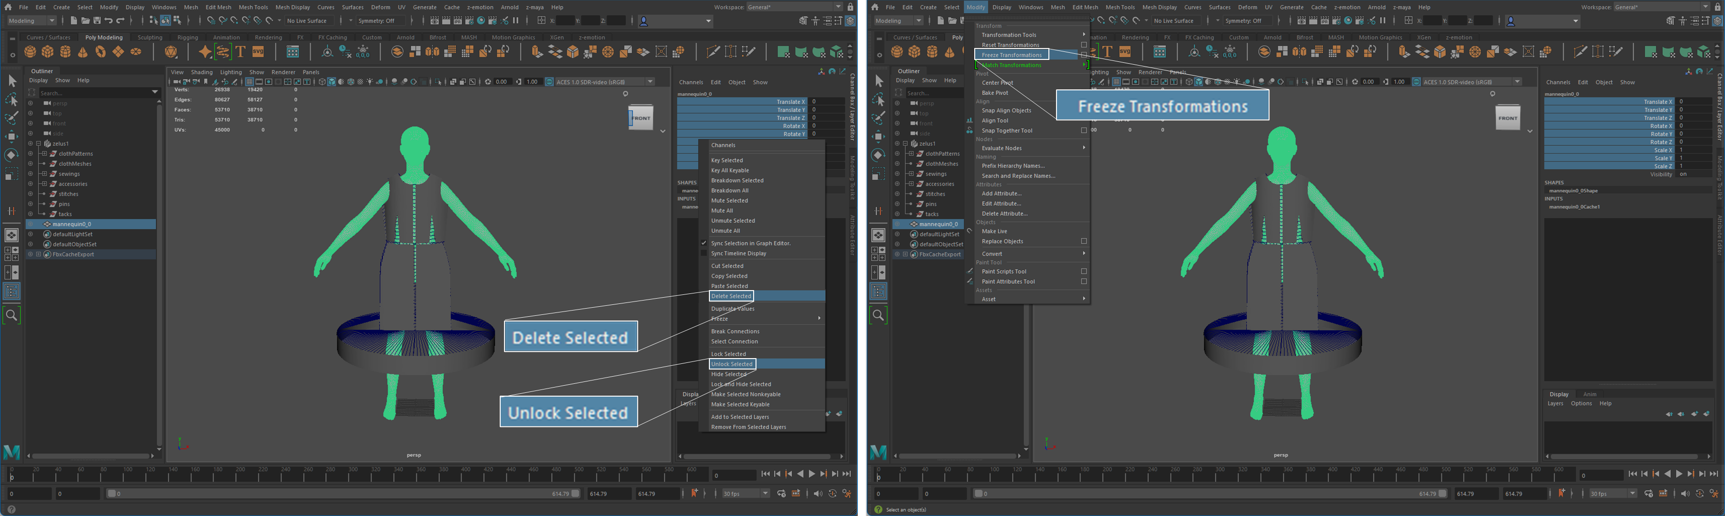Open Channels menu in right window Channel Box
Viewport: 1725px width, 516px height.
pyautogui.click(x=1558, y=82)
